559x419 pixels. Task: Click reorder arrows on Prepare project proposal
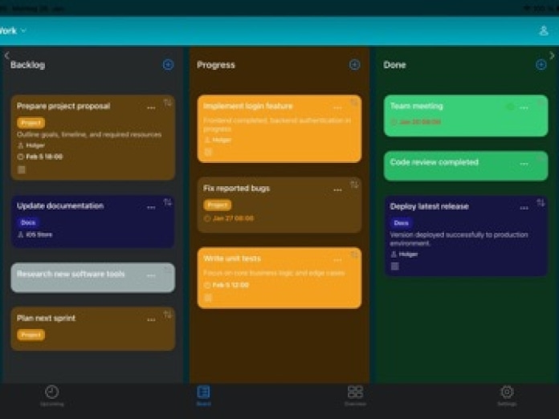(168, 103)
